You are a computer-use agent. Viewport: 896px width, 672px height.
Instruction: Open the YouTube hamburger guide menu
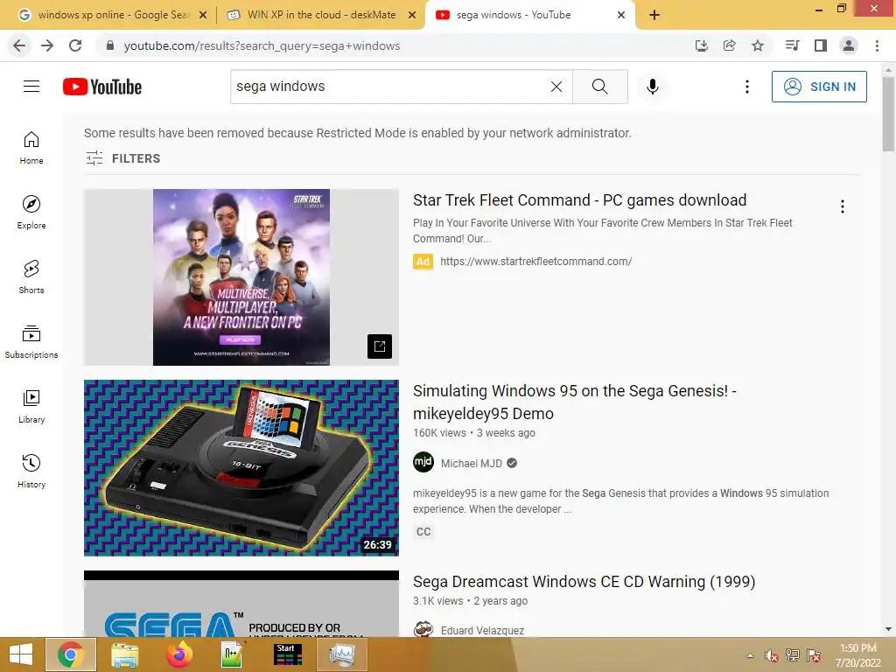31,87
